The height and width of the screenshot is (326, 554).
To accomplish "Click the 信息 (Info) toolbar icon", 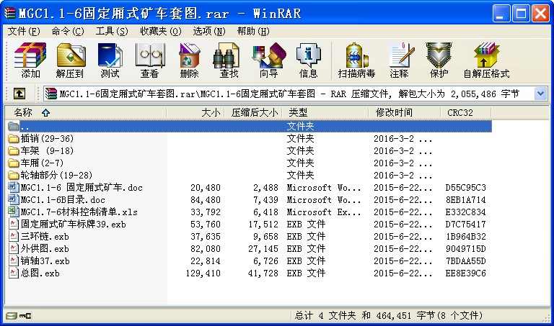I will tap(309, 55).
